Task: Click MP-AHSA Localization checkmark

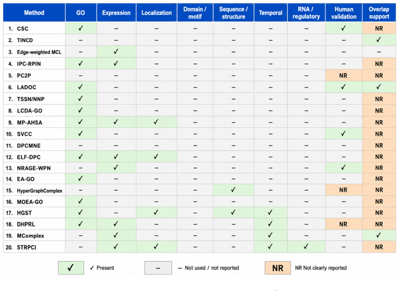Action: (x=156, y=122)
